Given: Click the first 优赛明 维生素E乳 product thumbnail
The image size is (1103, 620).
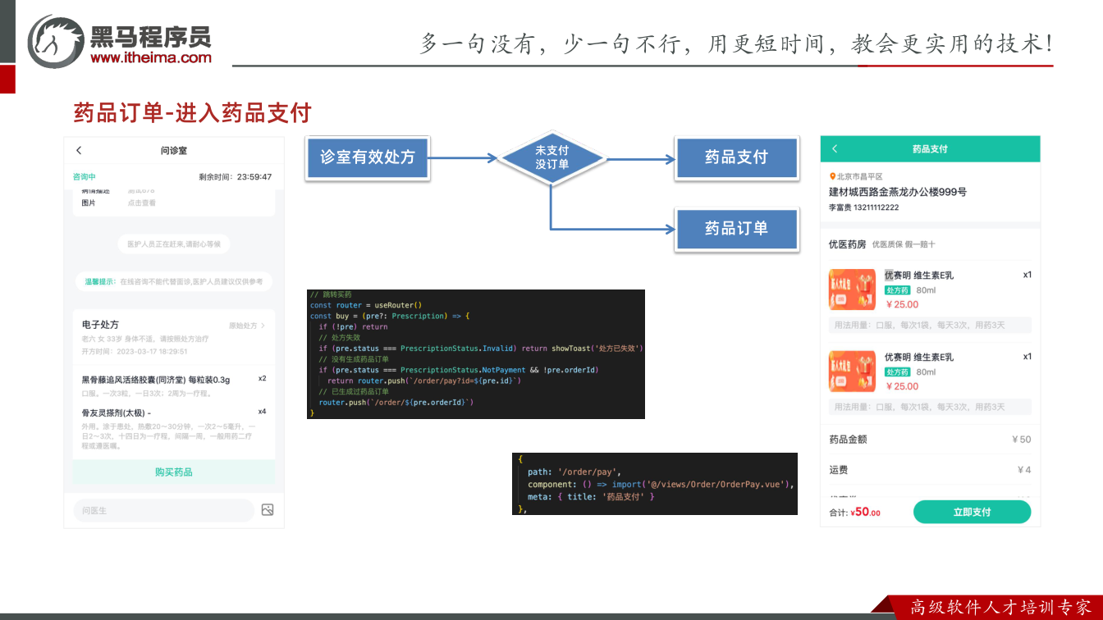Looking at the screenshot, I should point(852,289).
